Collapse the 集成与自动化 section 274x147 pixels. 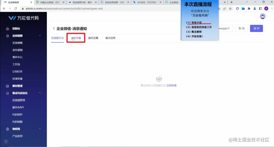click(x=40, y=93)
